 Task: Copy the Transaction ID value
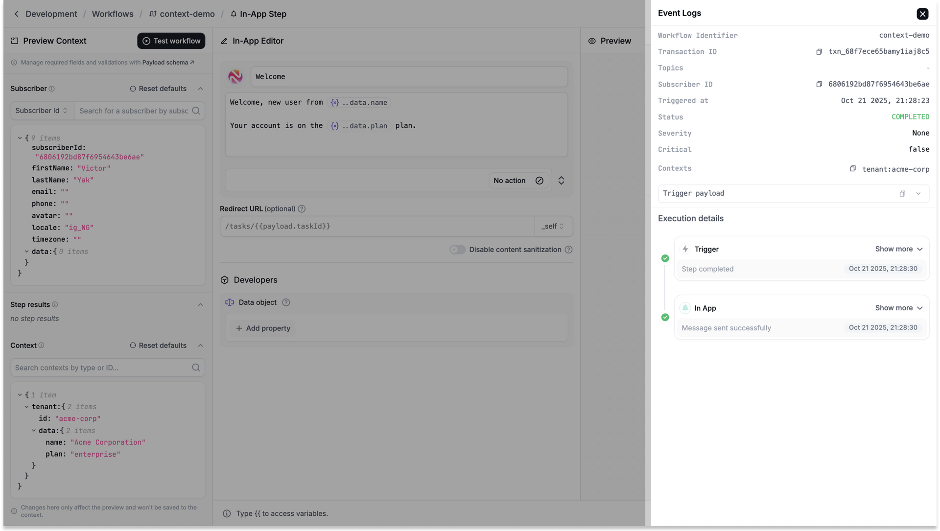pos(819,51)
